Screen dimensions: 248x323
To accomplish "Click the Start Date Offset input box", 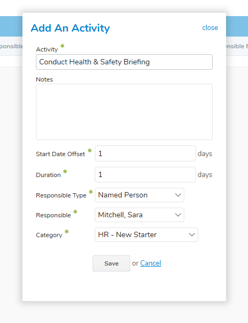I will pyautogui.click(x=145, y=153).
